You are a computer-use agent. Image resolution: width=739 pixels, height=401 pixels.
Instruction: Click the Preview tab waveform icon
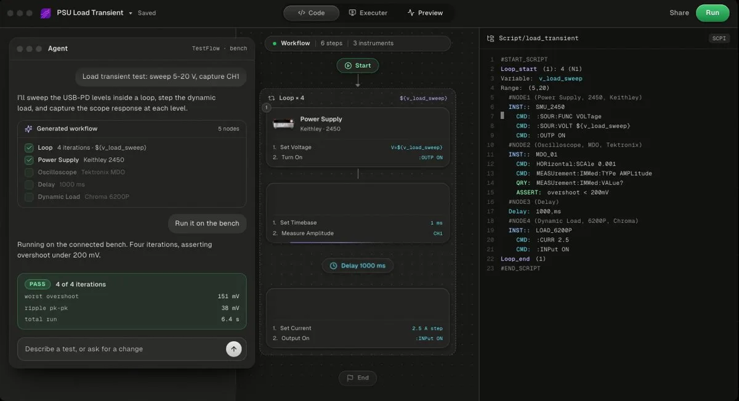point(411,13)
